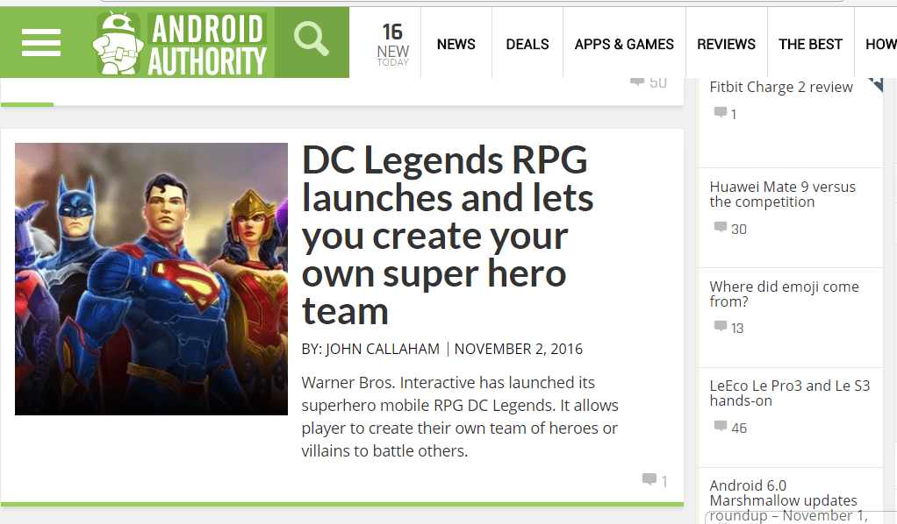Open the Deals menu item
This screenshot has width=897, height=524.
(527, 44)
